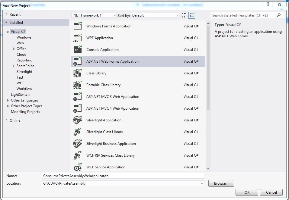The image size is (289, 200).
Task: Select 'WPF Application' template name
Action: pos(100,38)
